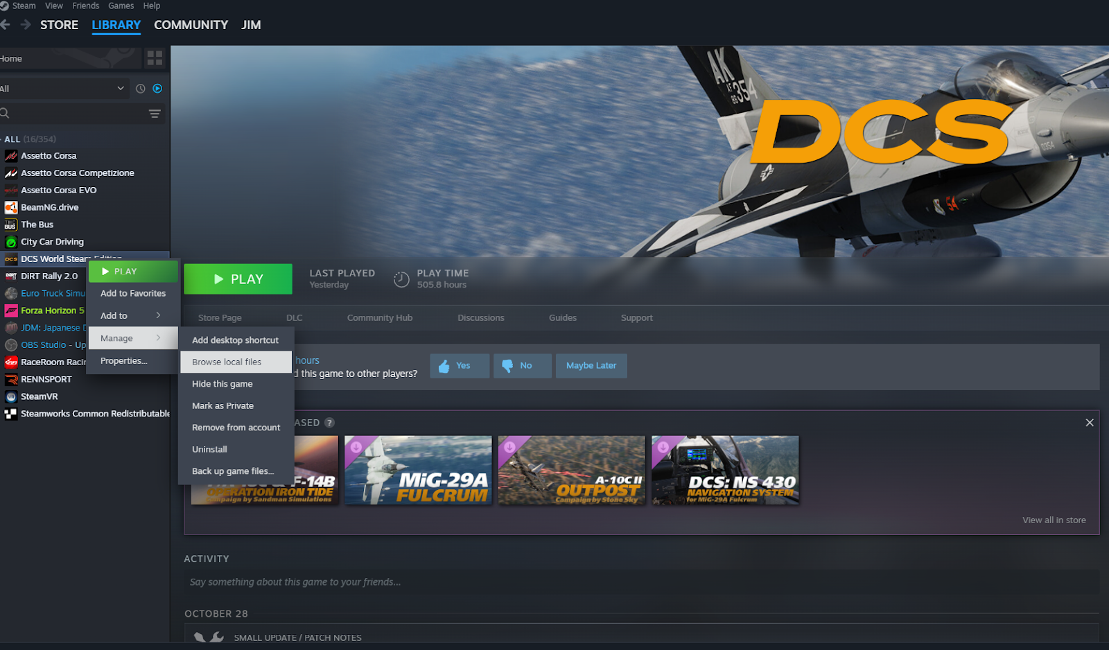Open Steam menu in menu bar
Screen dimensions: 1109x650
tap(24, 6)
